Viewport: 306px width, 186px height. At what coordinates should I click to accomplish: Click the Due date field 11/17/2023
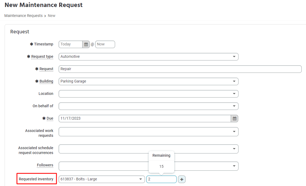[x=145, y=119]
